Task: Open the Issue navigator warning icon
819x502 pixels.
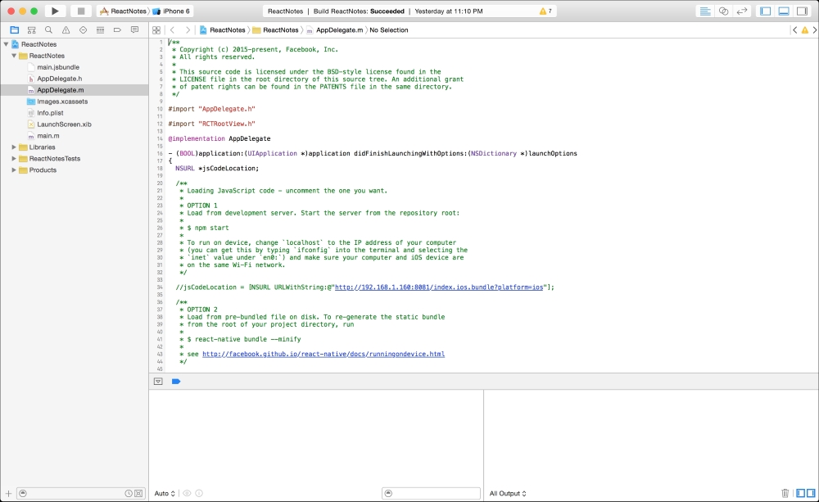Action: coord(66,30)
